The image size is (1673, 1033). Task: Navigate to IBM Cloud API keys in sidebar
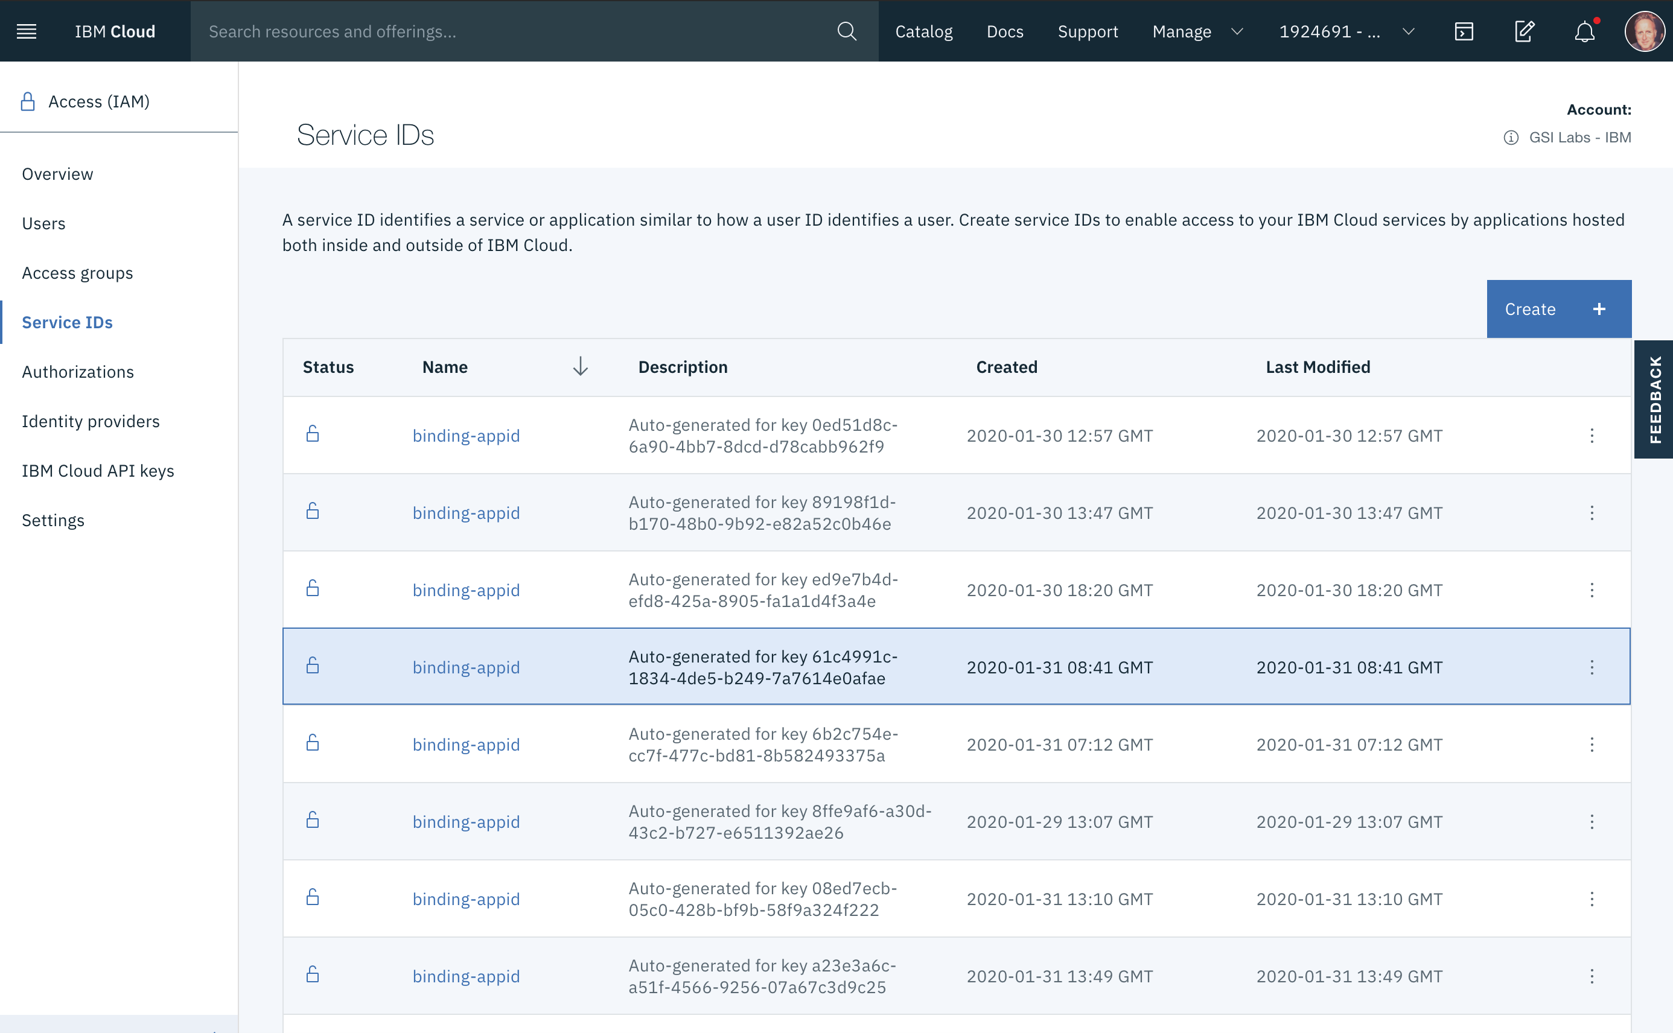tap(98, 470)
